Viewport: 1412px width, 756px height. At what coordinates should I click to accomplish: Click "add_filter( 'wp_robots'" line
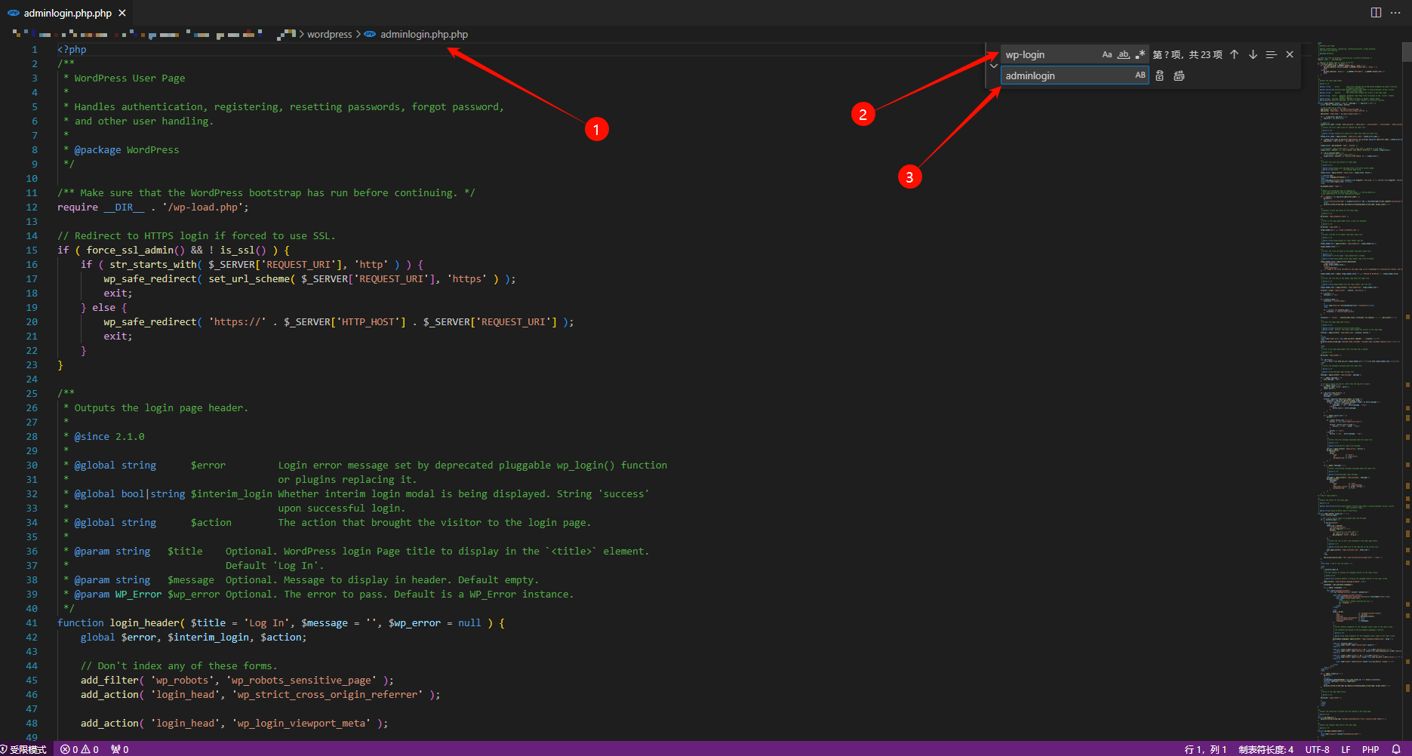click(x=237, y=681)
